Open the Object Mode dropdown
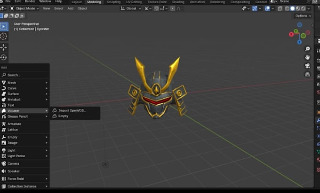This screenshot has width=320, height=193. tap(24, 8)
